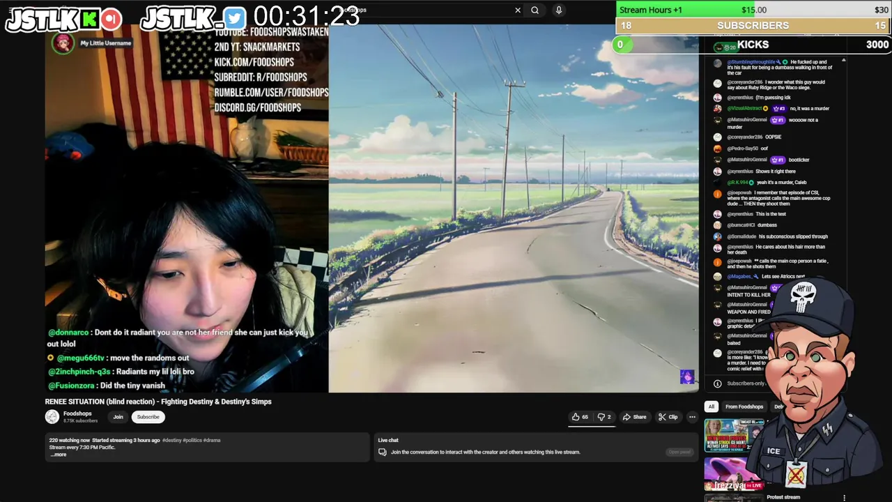This screenshot has height=502, width=892.
Task: Click the Live chat speech bubble icon
Action: [x=382, y=452]
